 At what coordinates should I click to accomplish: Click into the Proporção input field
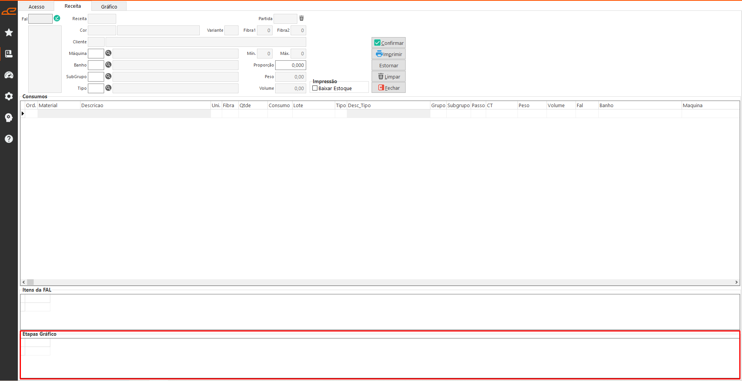pos(290,65)
